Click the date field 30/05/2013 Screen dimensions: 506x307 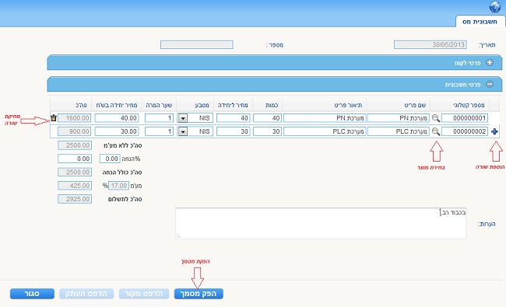click(430, 45)
